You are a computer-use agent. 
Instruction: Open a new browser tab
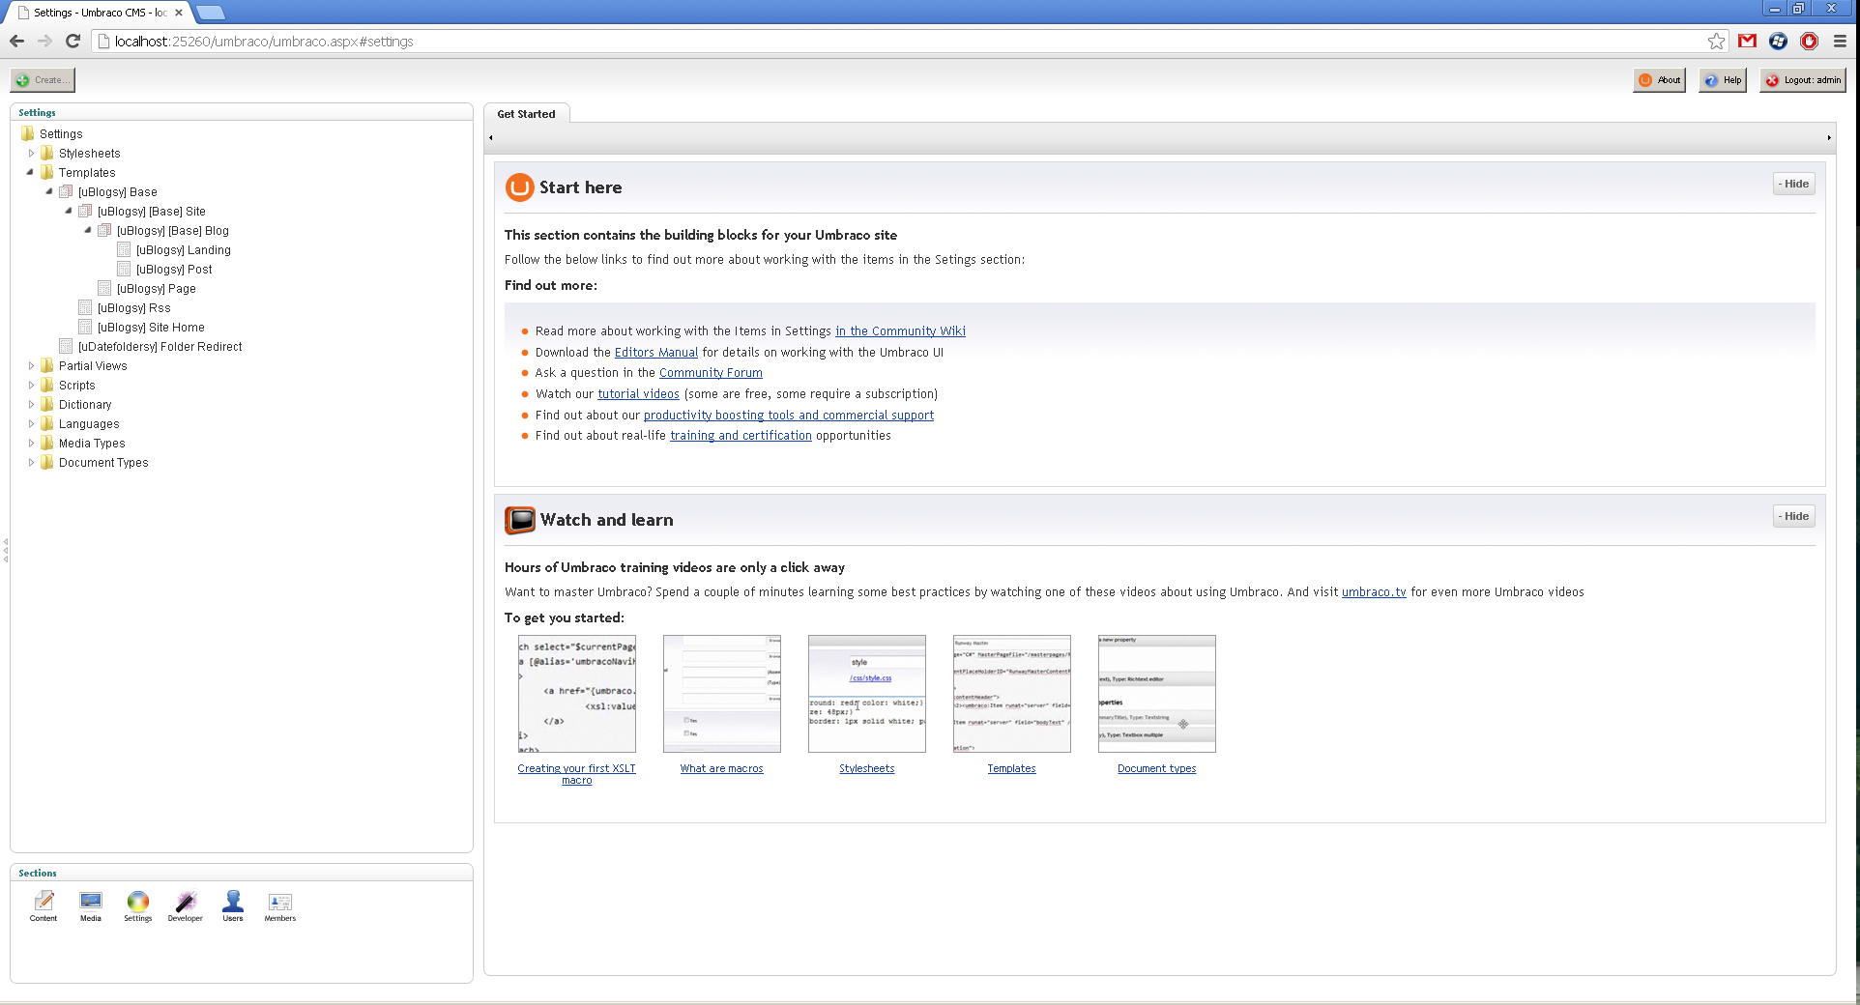point(211,13)
